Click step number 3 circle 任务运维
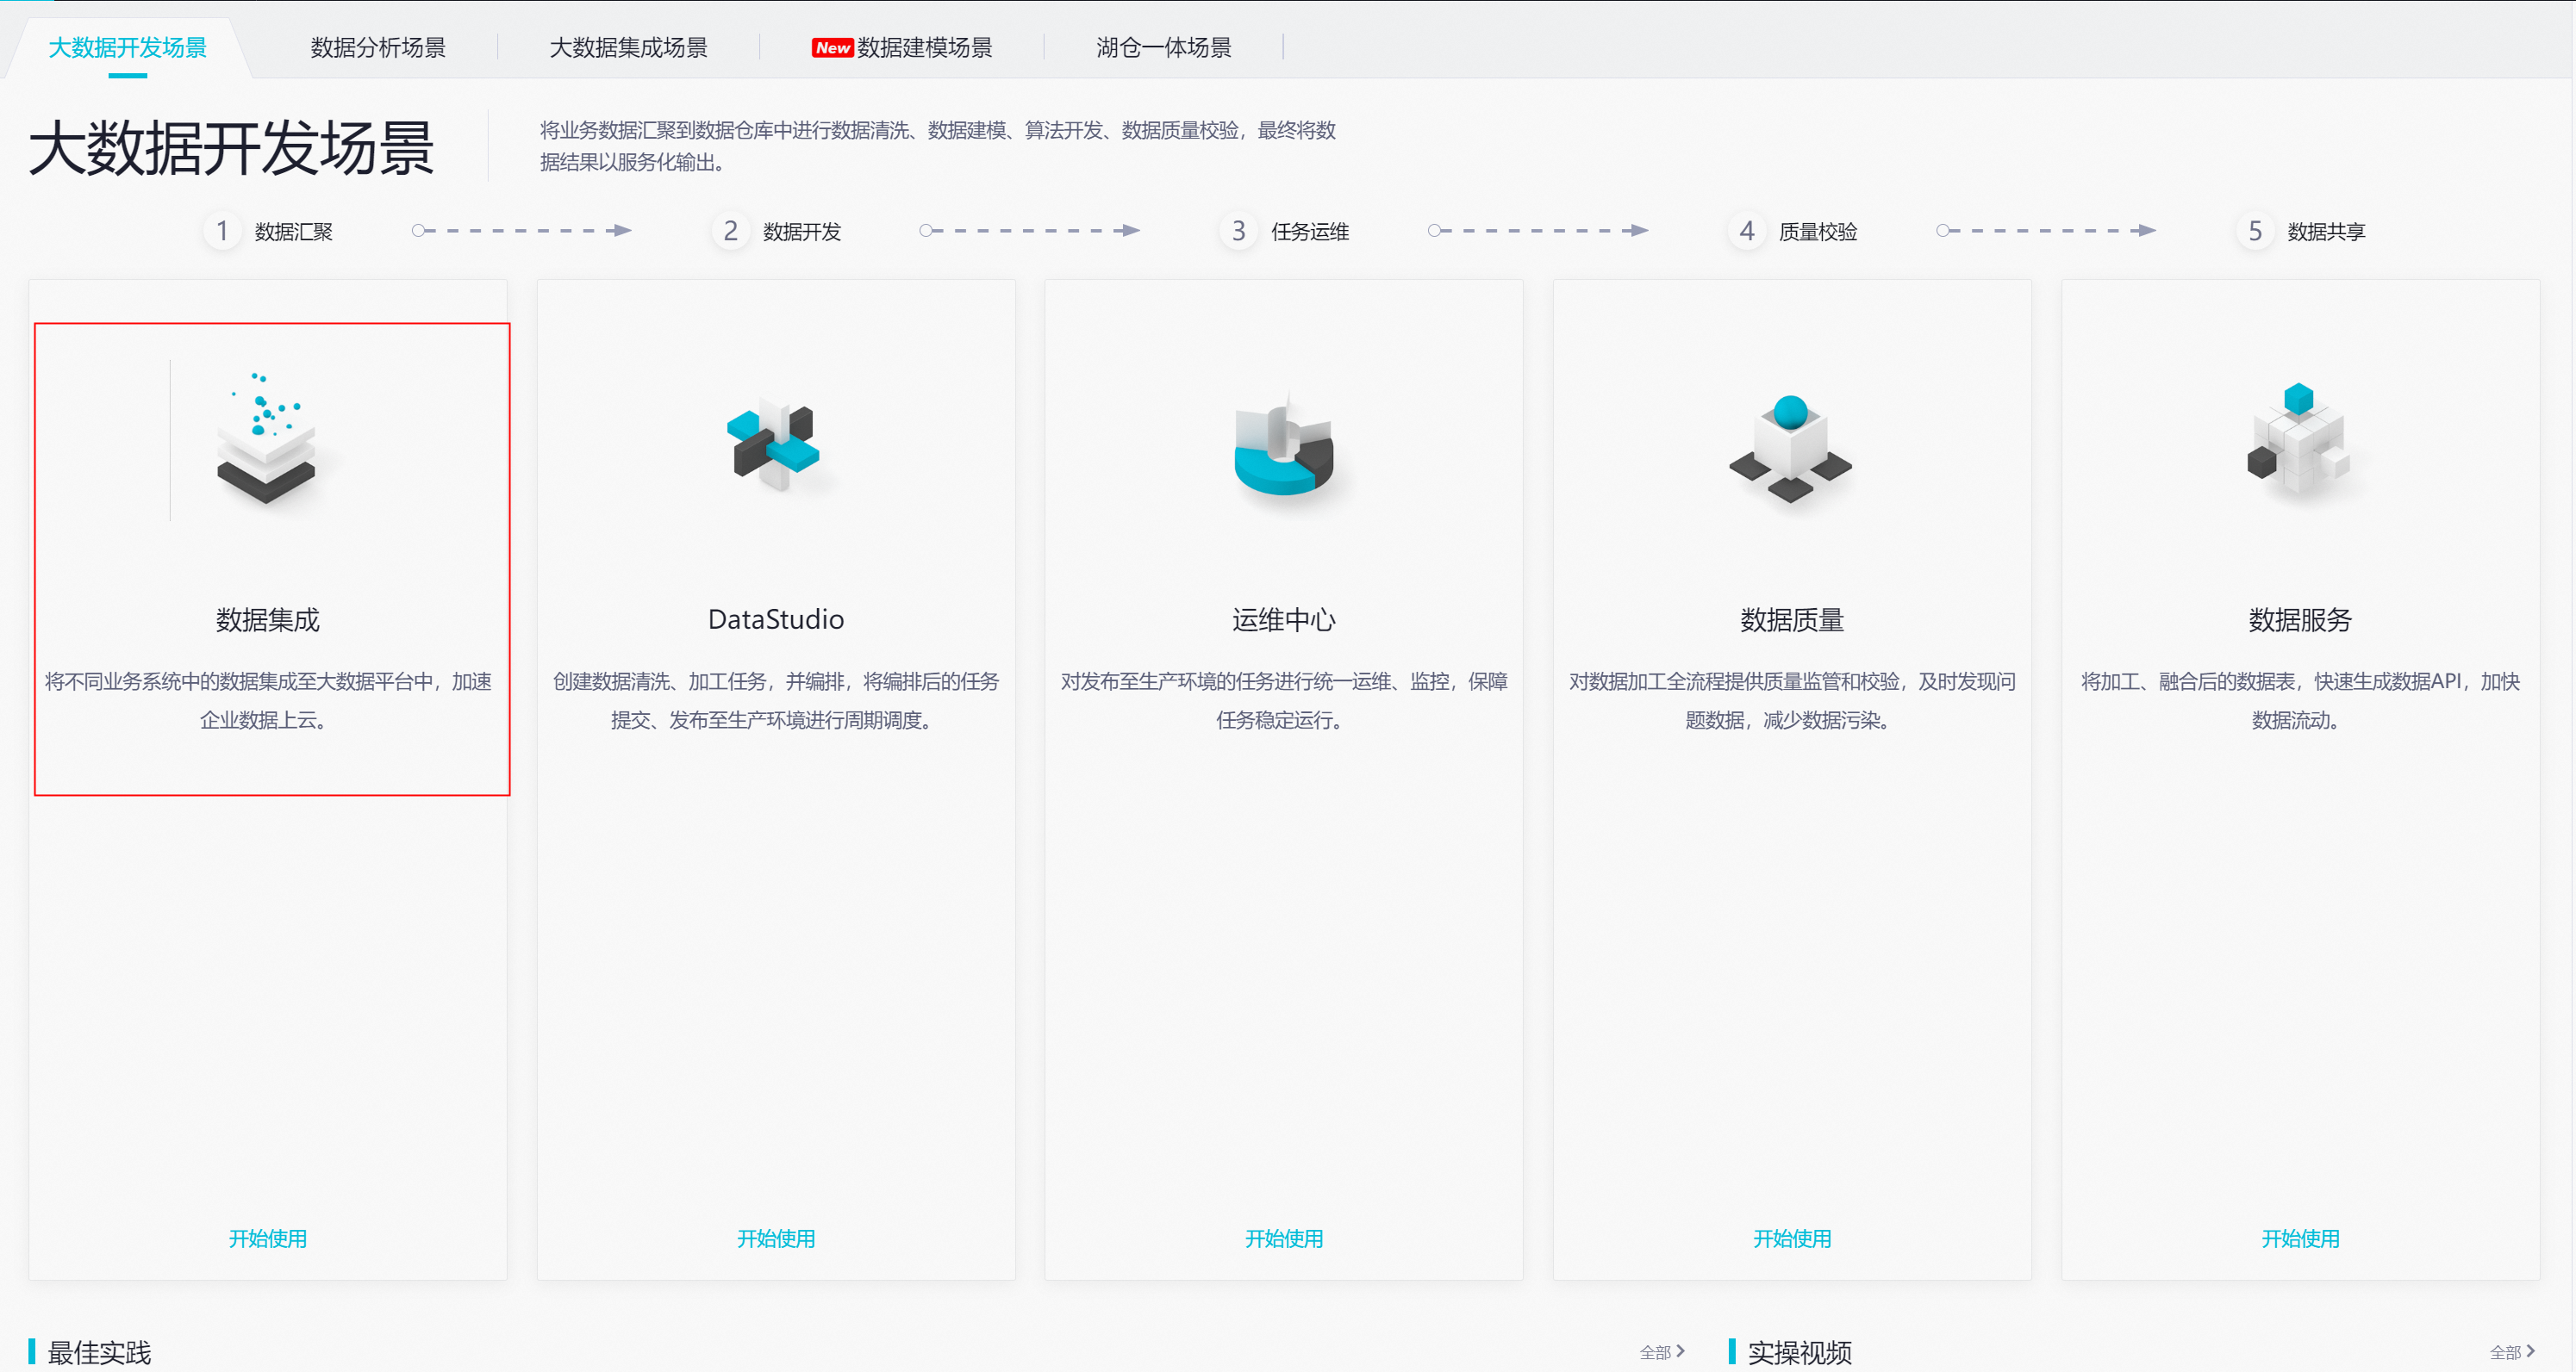Image resolution: width=2576 pixels, height=1372 pixels. (x=1238, y=232)
